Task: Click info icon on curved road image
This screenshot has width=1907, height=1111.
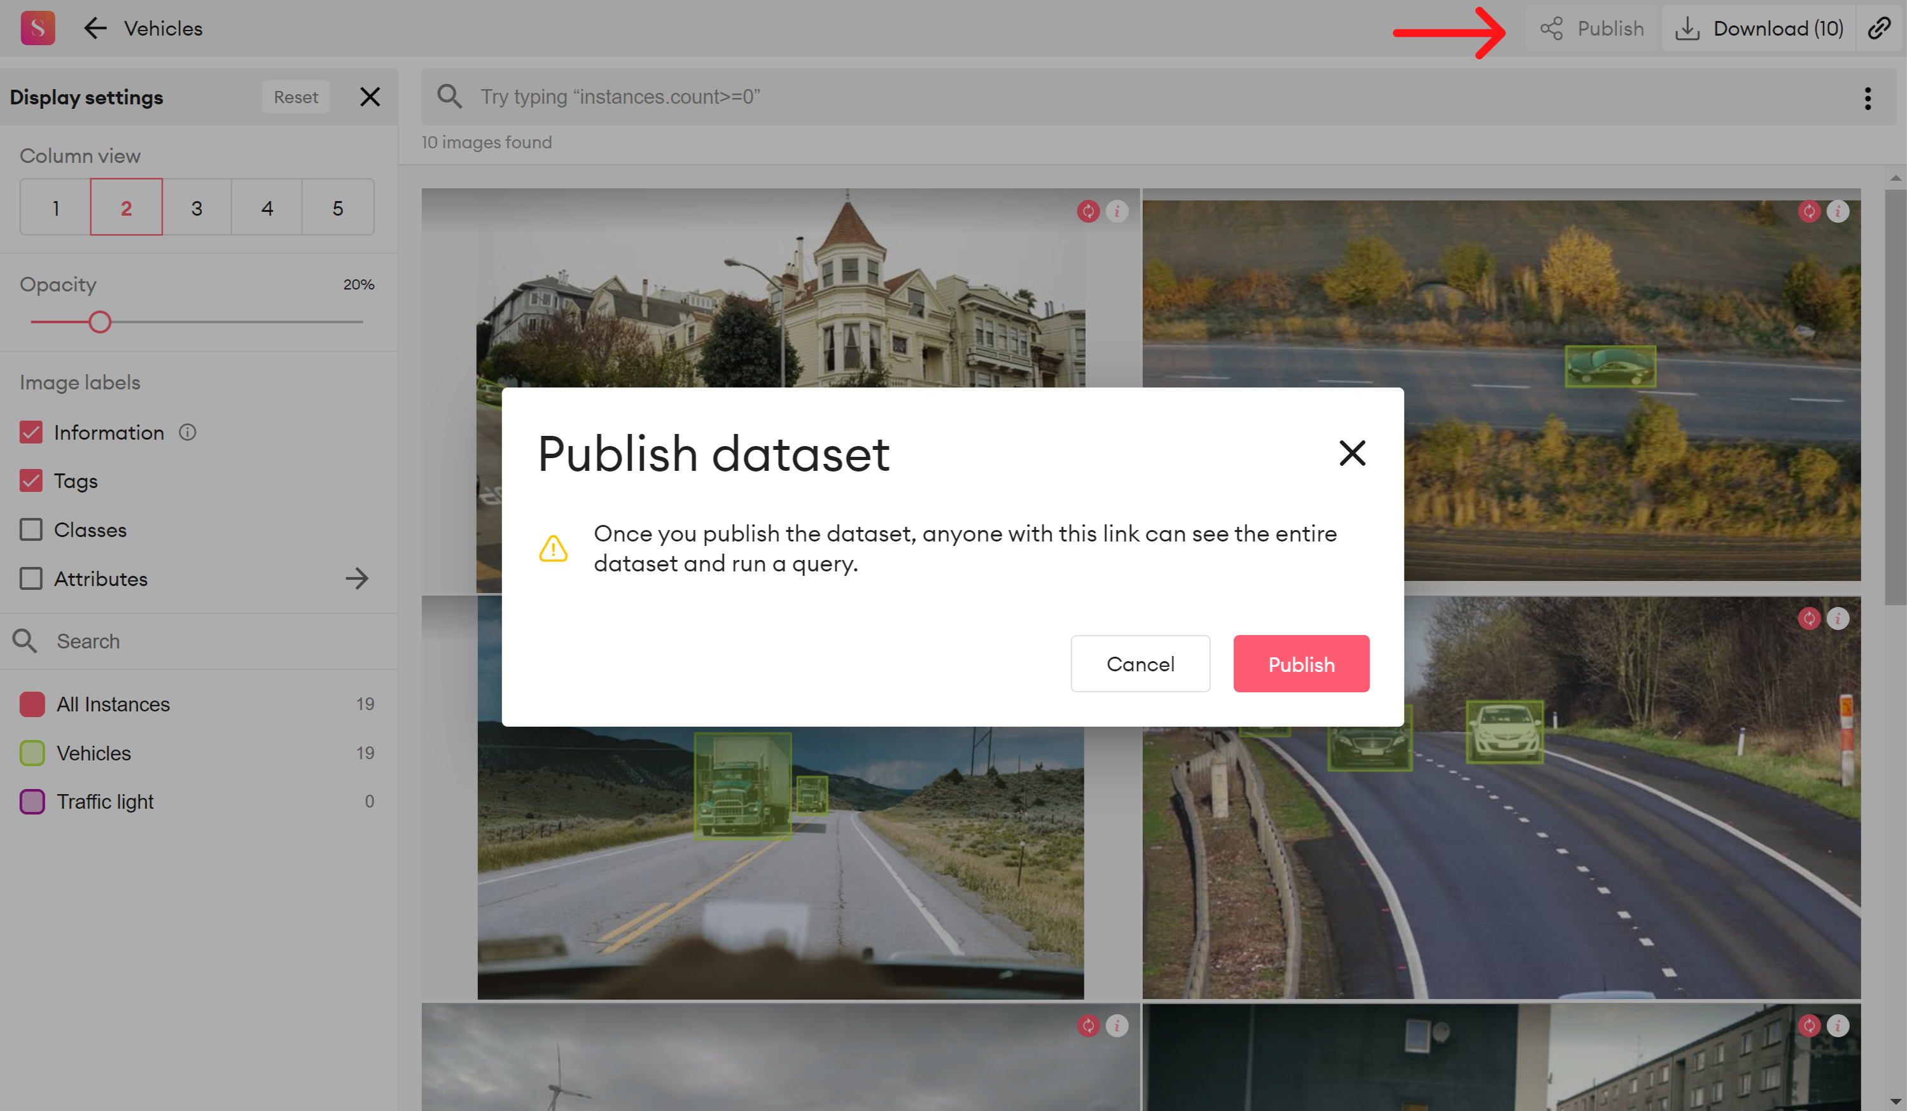Action: [x=1838, y=618]
